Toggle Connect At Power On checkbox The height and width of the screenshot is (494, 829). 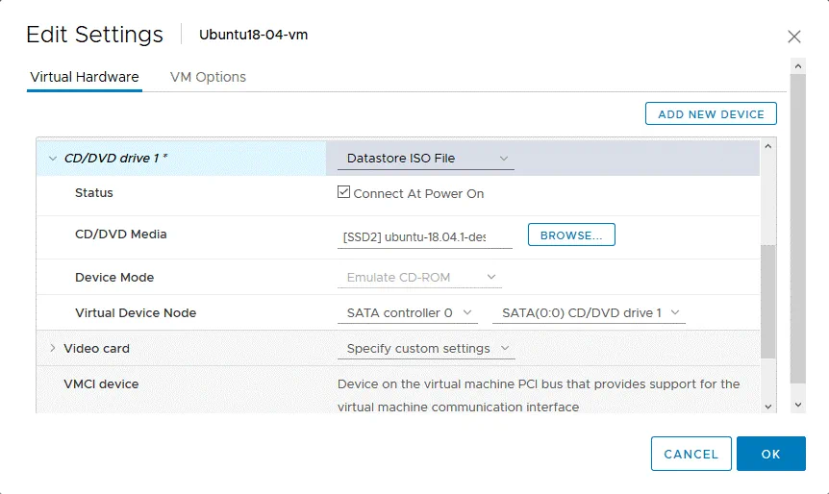pyautogui.click(x=344, y=193)
